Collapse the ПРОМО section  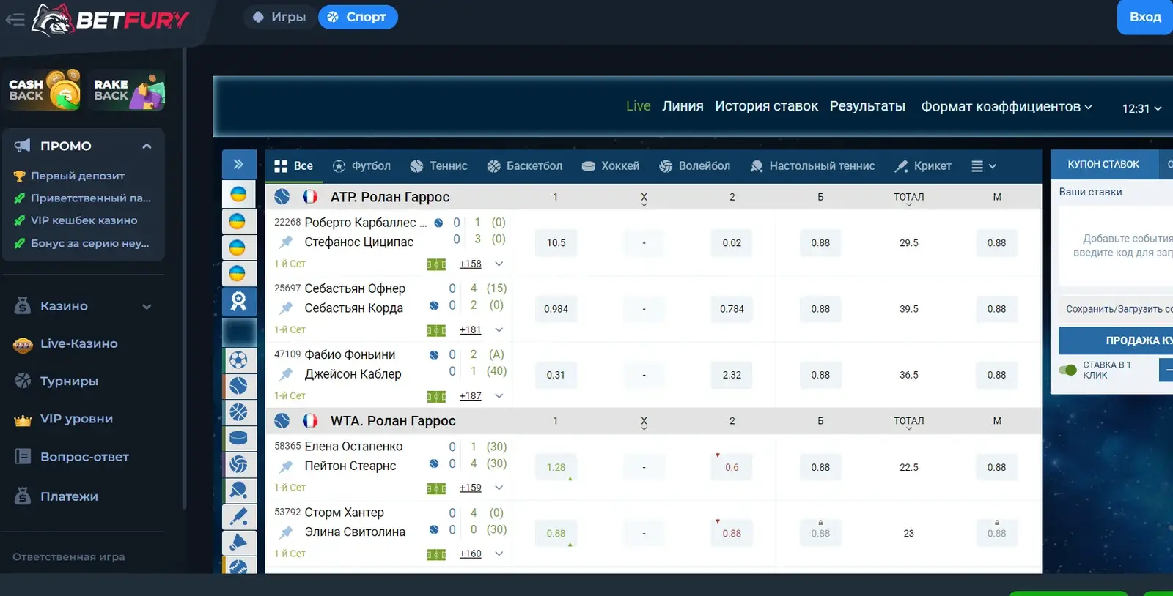click(x=147, y=146)
